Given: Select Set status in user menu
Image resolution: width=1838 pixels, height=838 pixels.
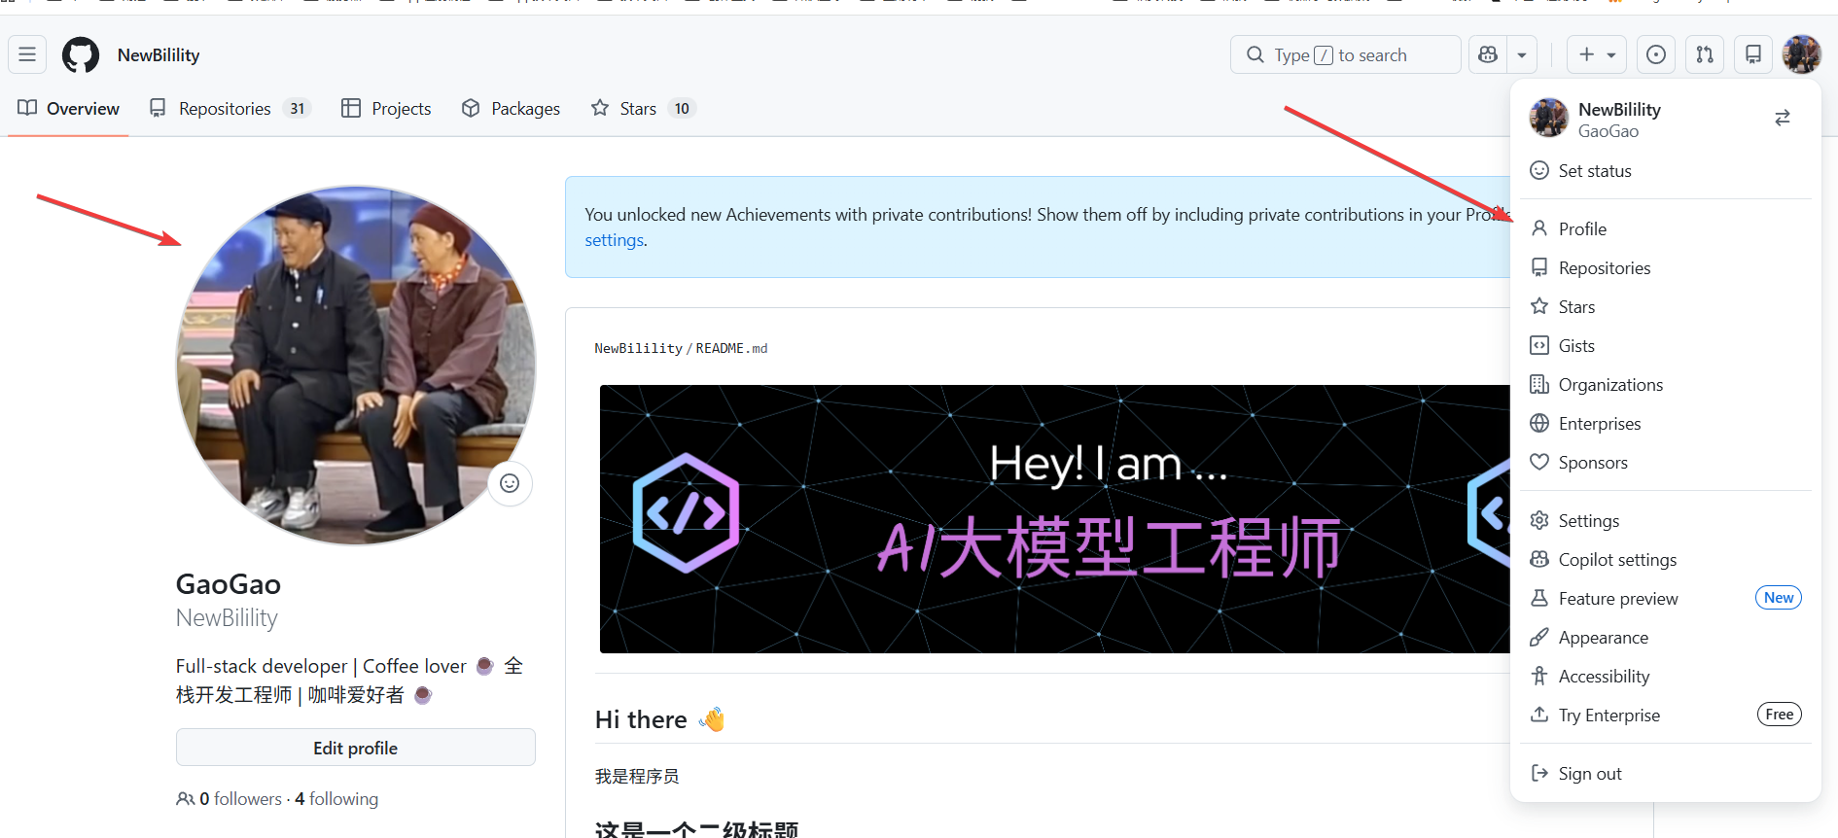Looking at the screenshot, I should (x=1665, y=170).
